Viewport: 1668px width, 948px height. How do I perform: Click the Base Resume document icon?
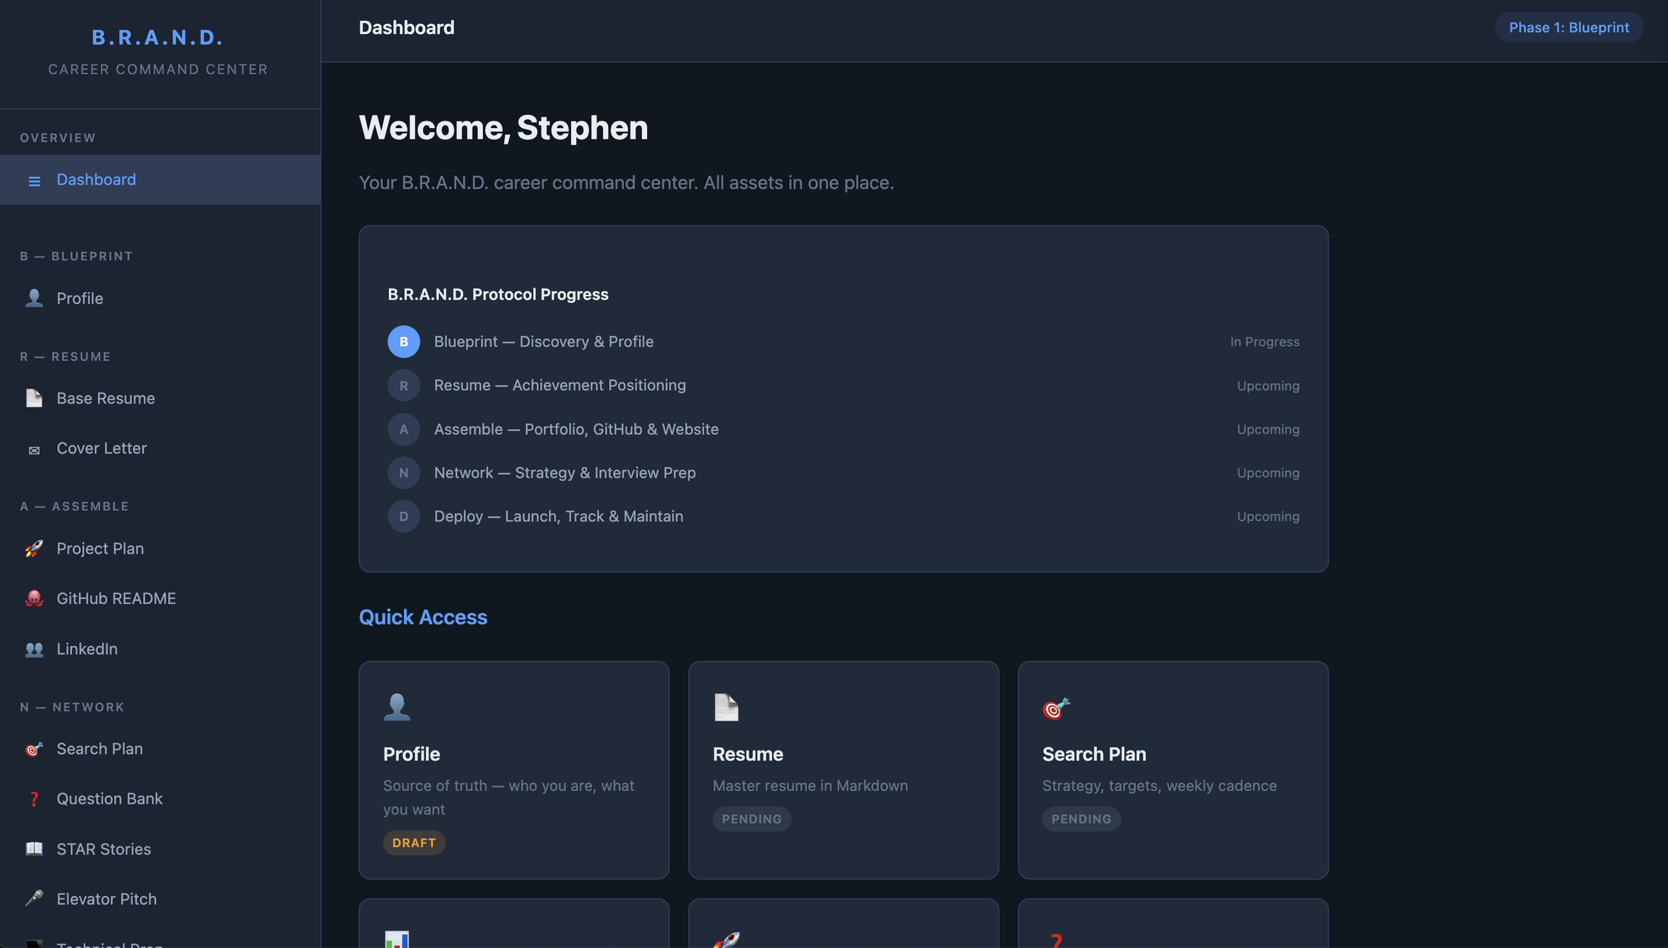click(33, 398)
